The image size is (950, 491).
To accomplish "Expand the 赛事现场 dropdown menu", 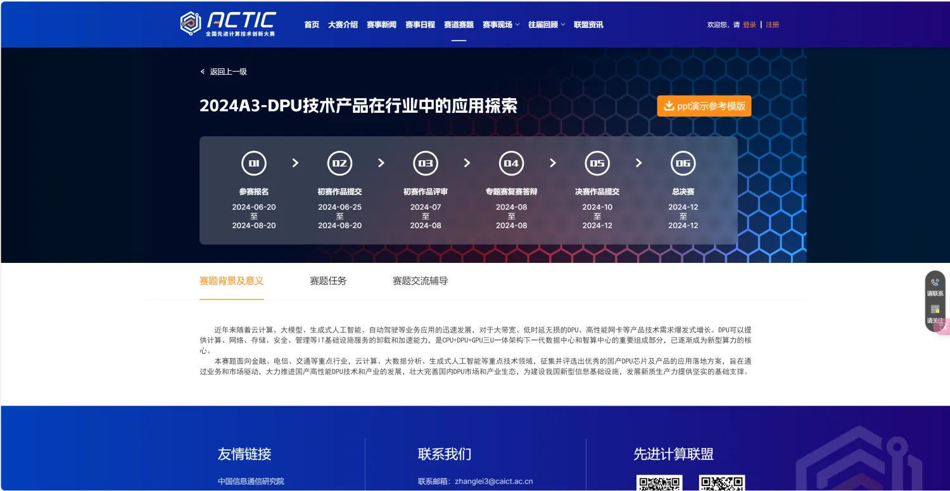I will pyautogui.click(x=500, y=25).
